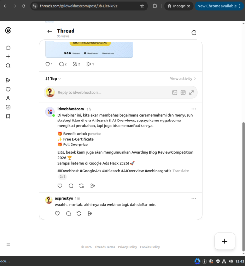Screen dimensions: 245x266
Task: Like the asprastyo comment
Action: pos(57,213)
